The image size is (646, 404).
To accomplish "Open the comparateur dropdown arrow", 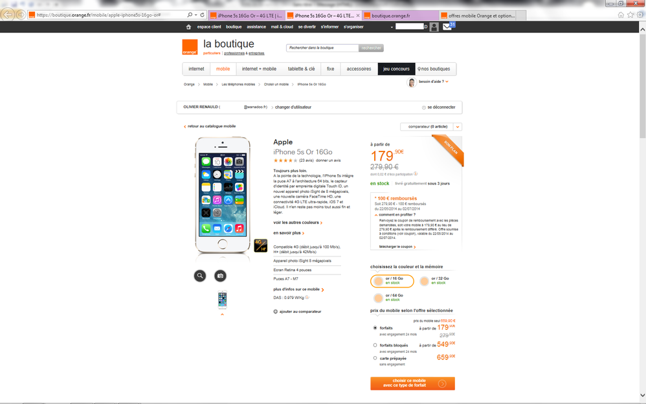I will click(457, 127).
